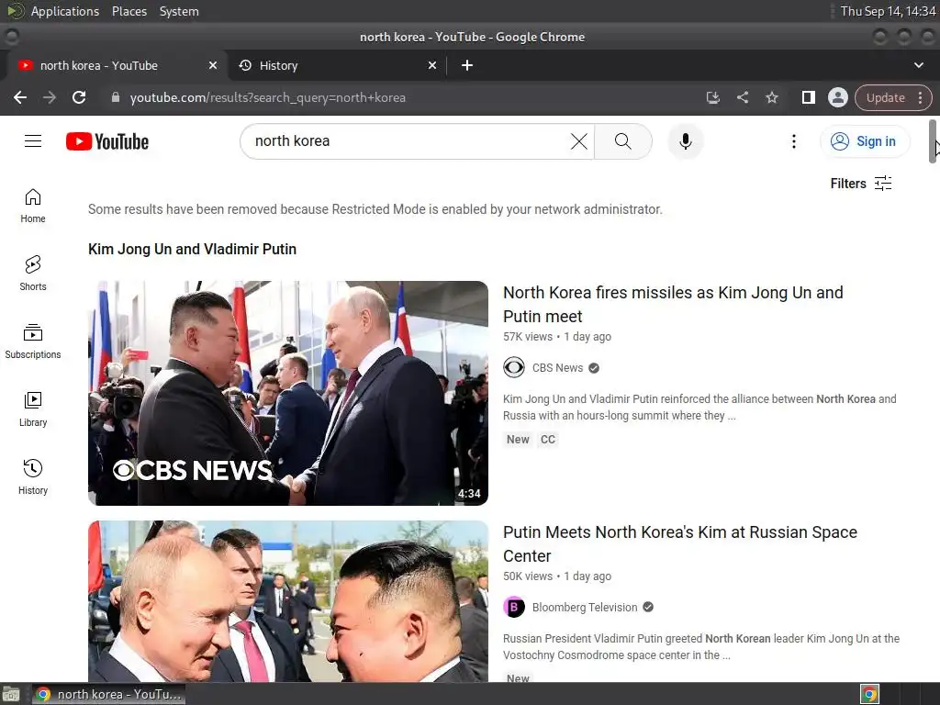Open Shorts in the sidebar
This screenshot has width=940, height=705.
(33, 274)
